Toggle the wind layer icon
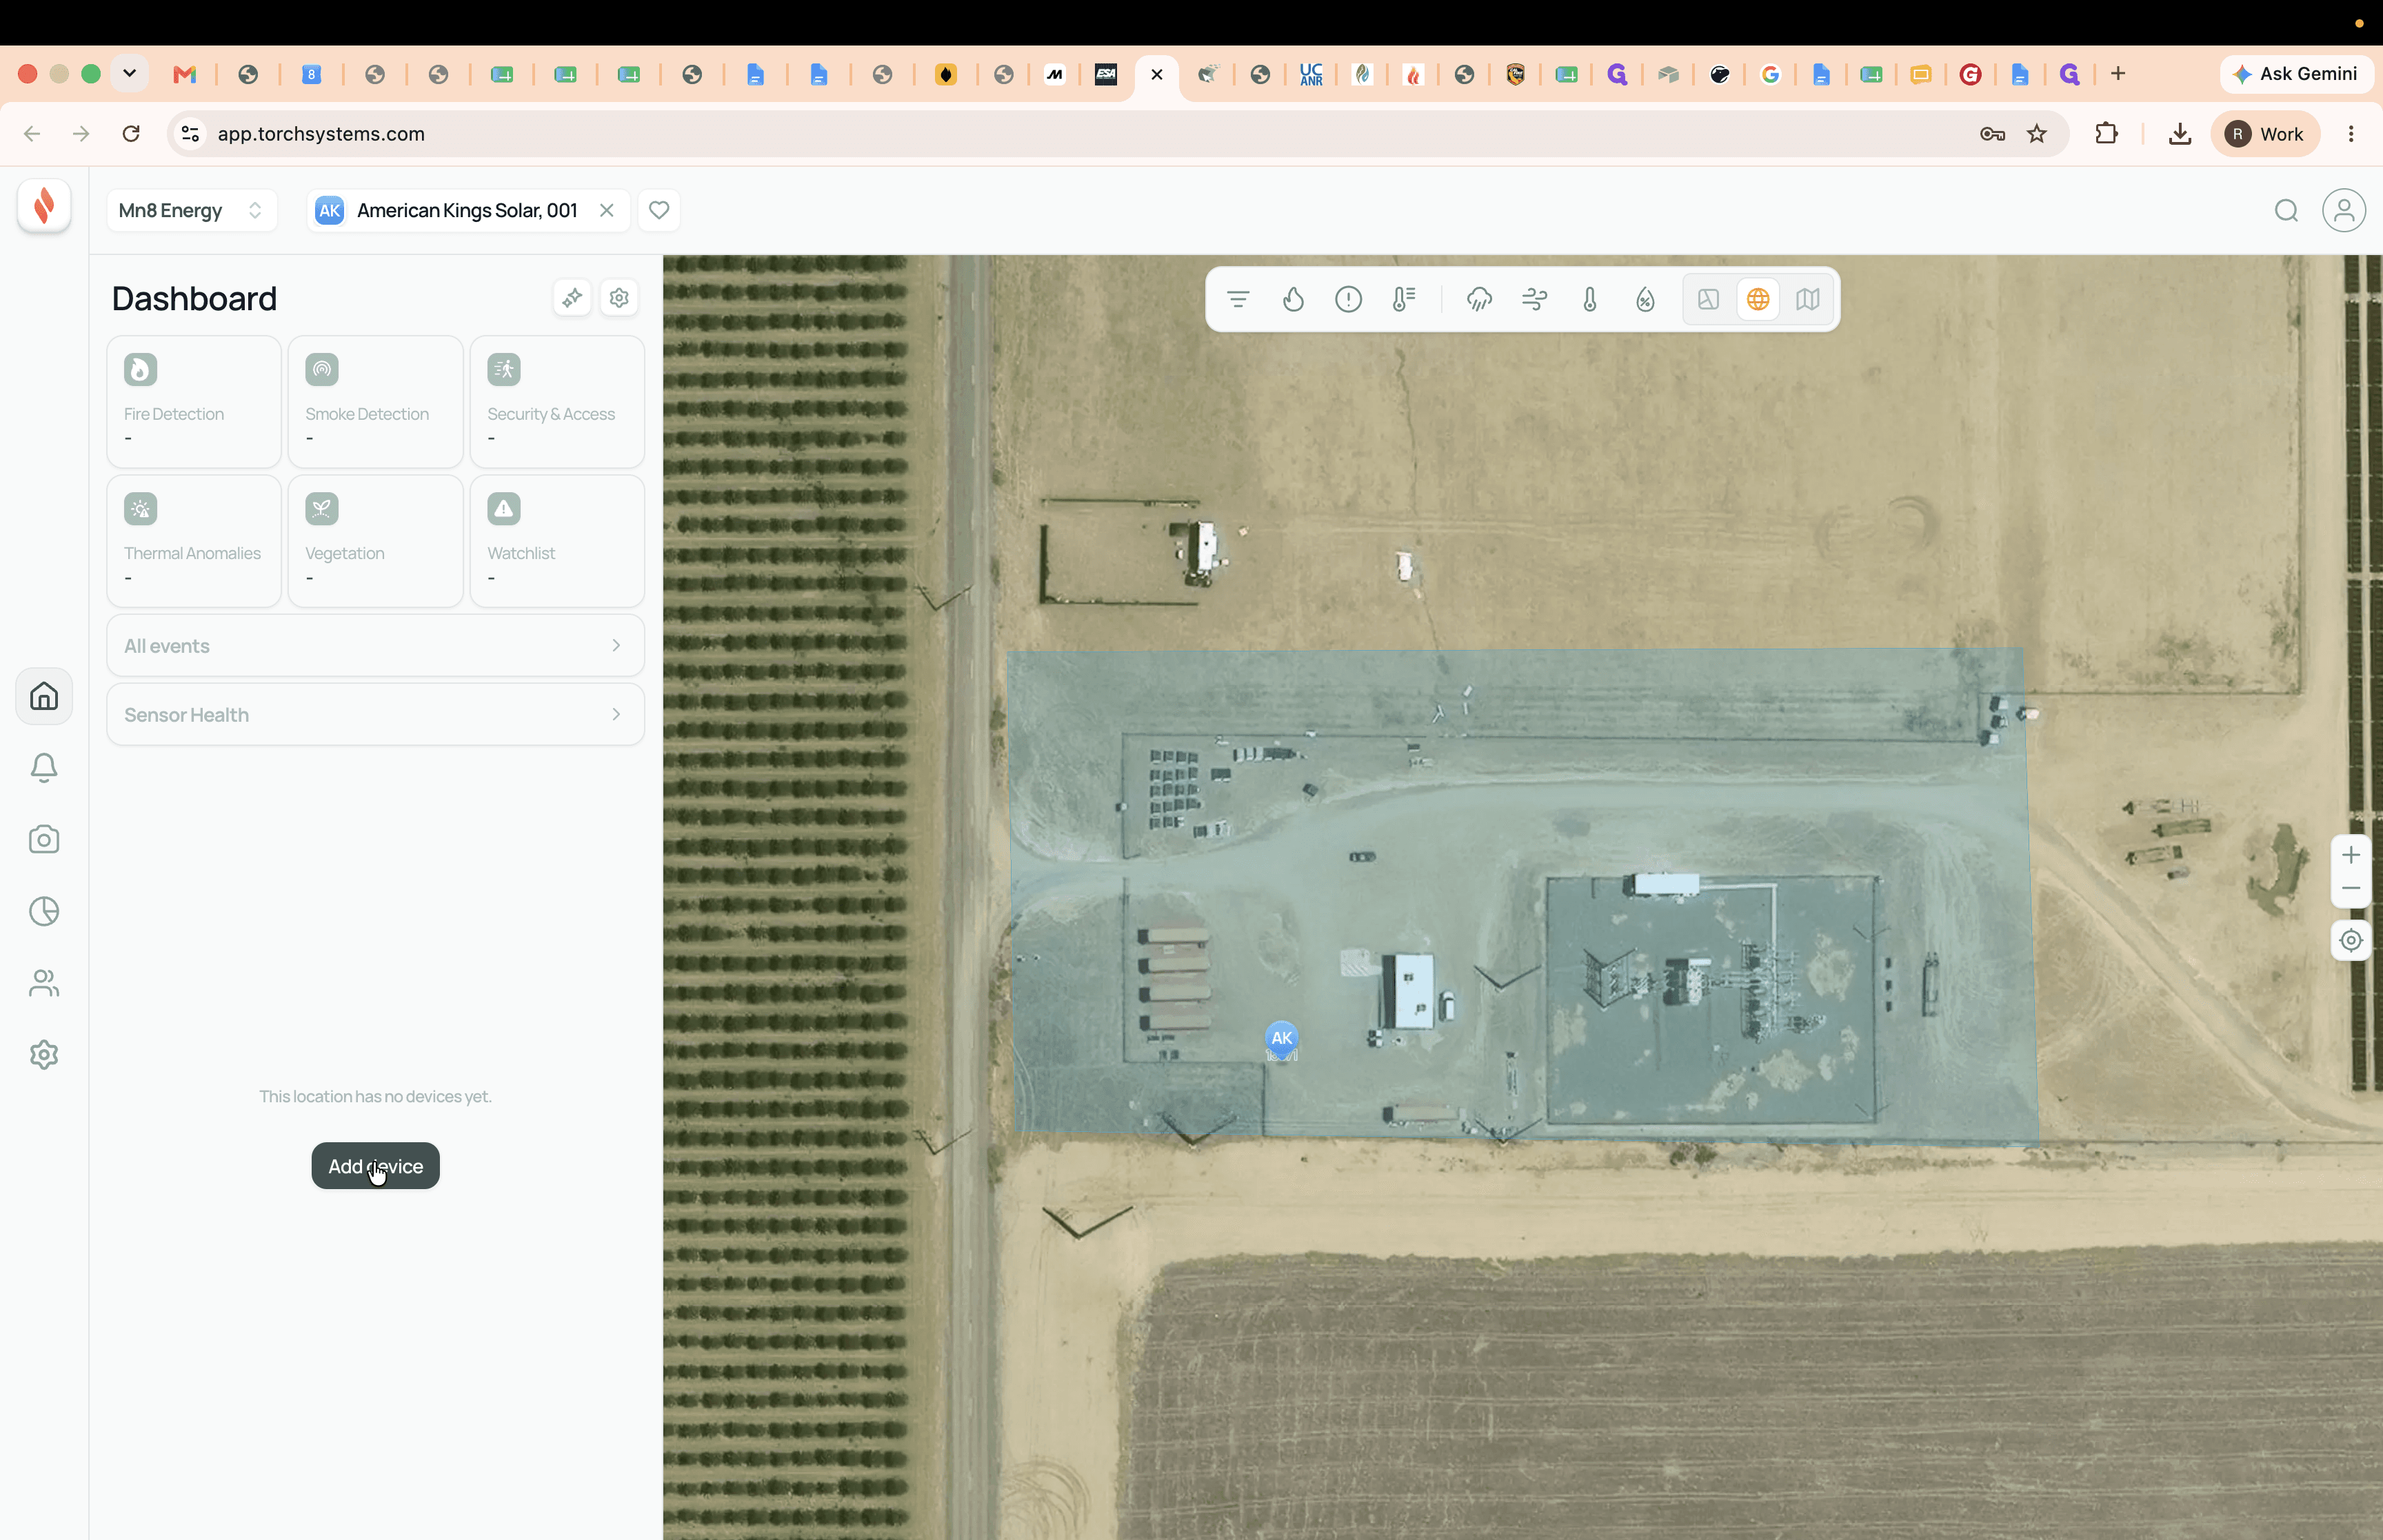This screenshot has height=1540, width=2383. tap(1534, 299)
